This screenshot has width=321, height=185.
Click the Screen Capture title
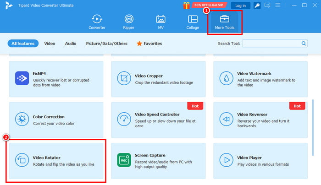(150, 155)
